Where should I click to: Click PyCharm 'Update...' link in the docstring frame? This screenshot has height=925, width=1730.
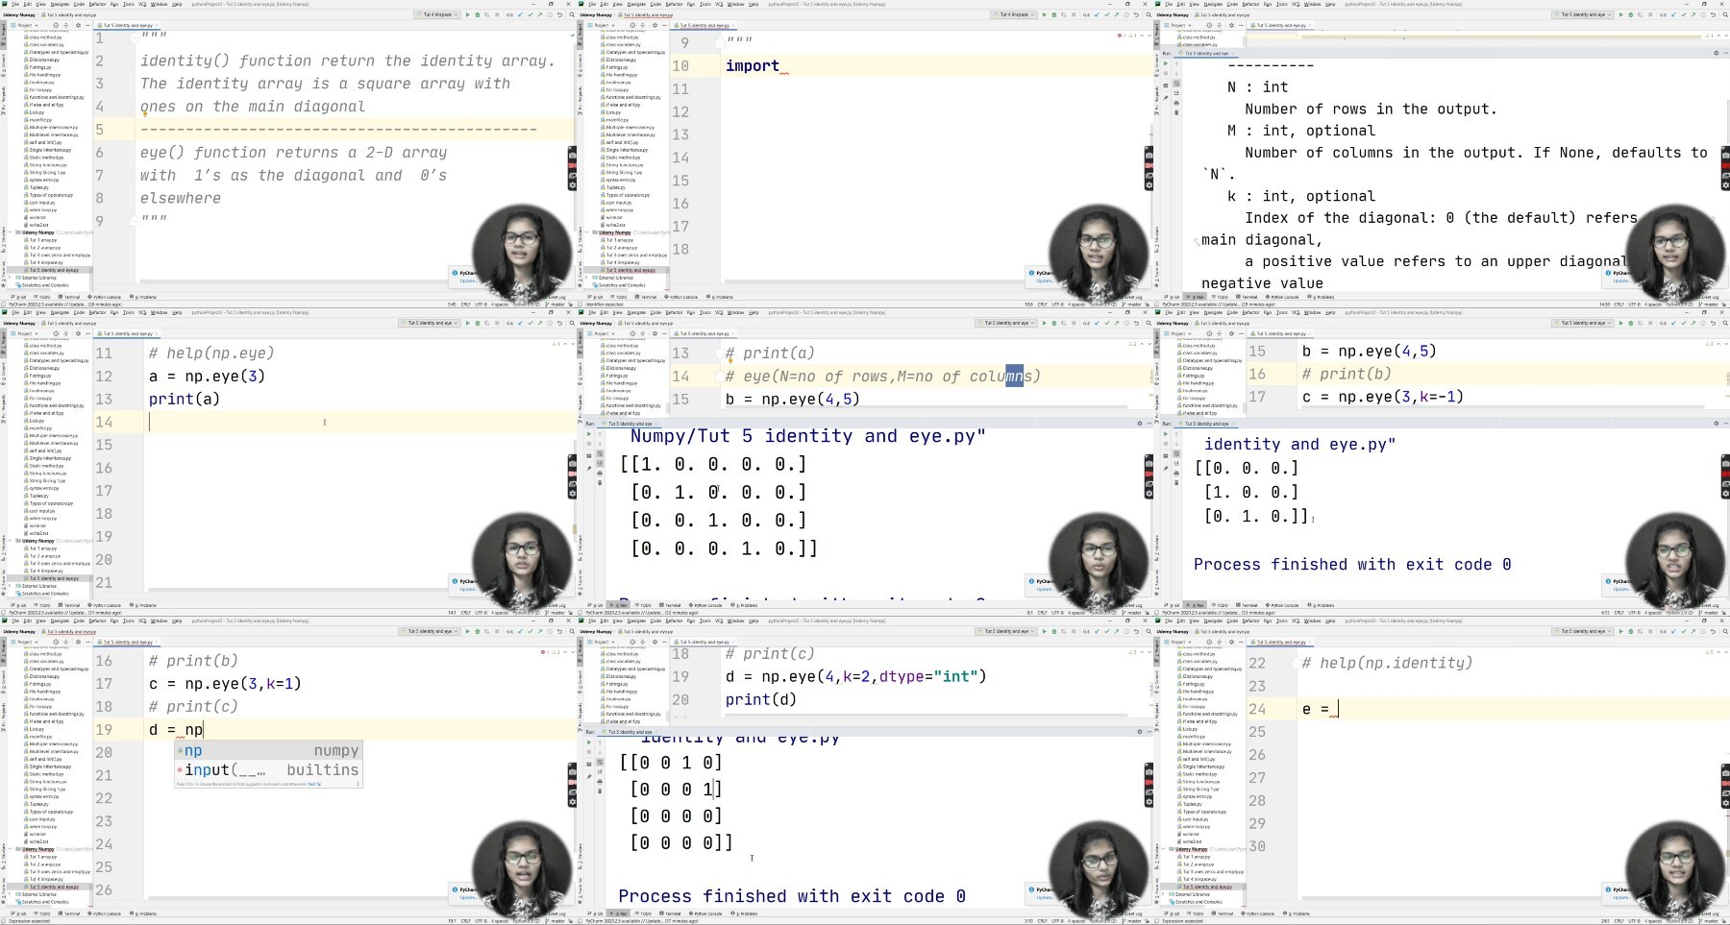pos(467,280)
